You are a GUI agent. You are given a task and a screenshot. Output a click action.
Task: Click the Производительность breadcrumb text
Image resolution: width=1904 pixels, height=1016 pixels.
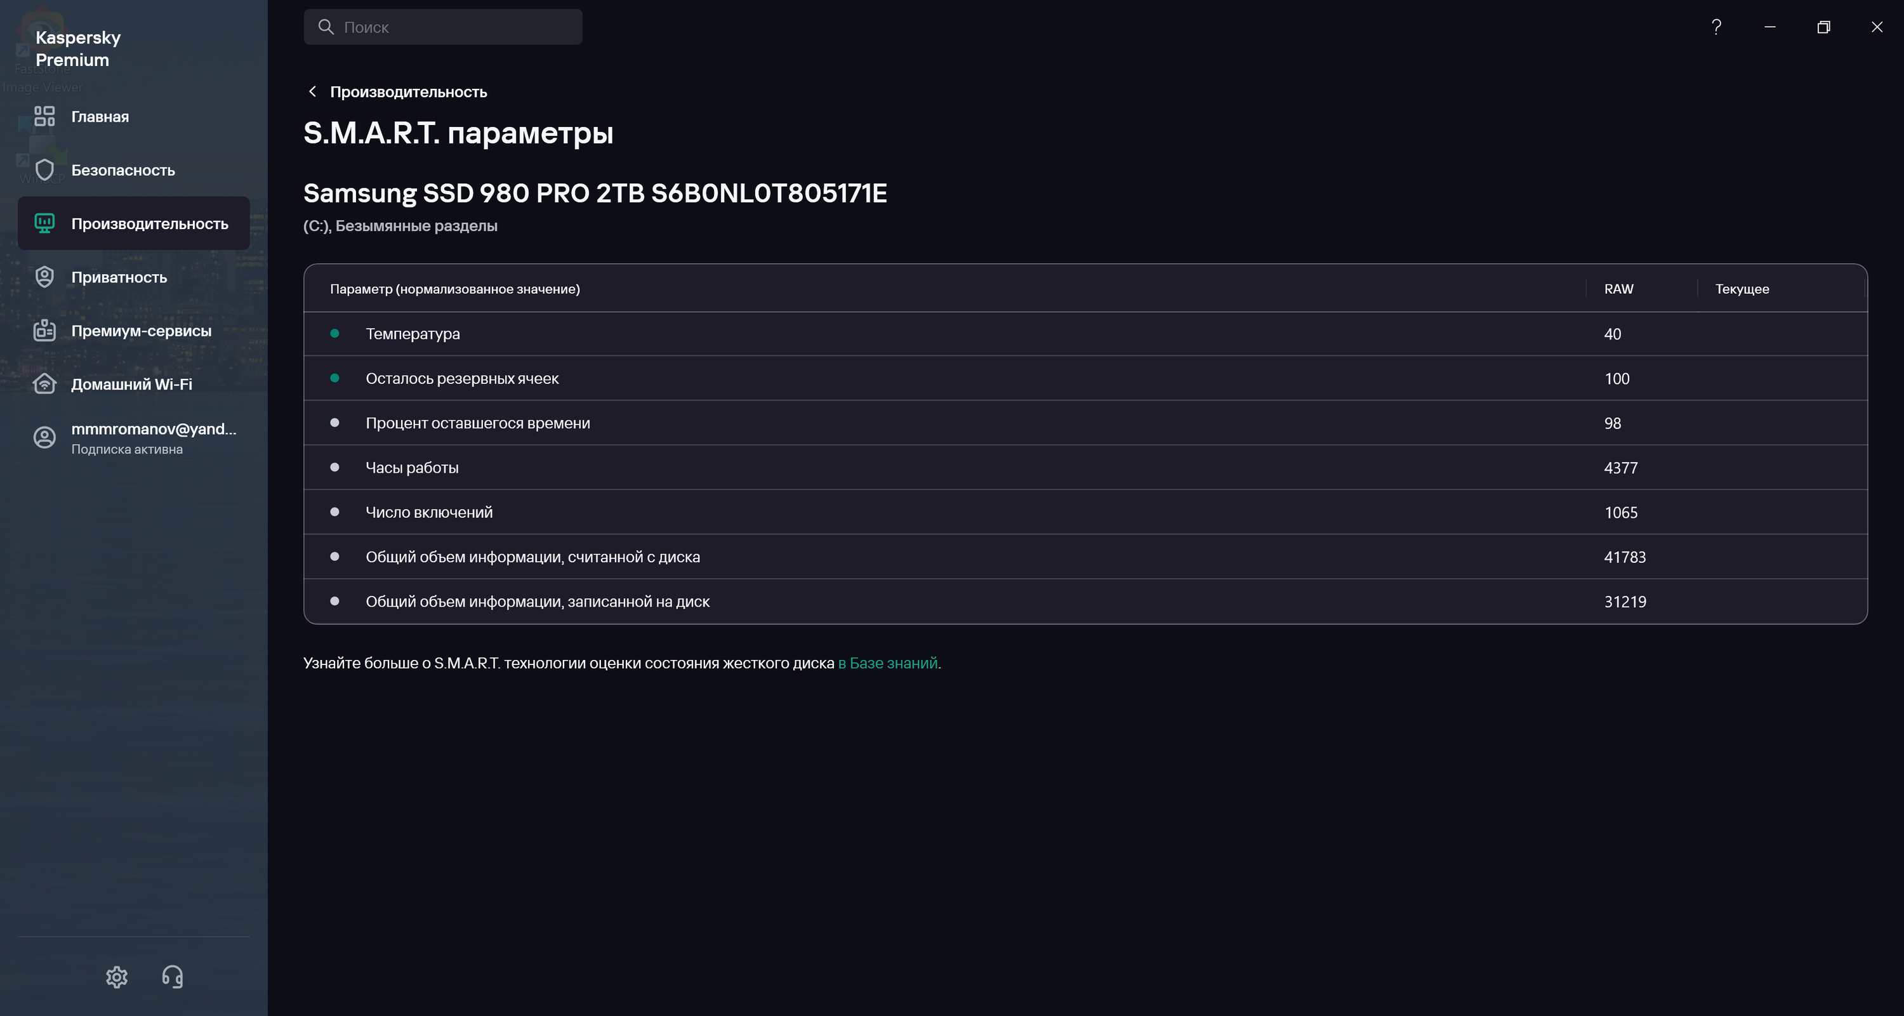click(x=408, y=91)
